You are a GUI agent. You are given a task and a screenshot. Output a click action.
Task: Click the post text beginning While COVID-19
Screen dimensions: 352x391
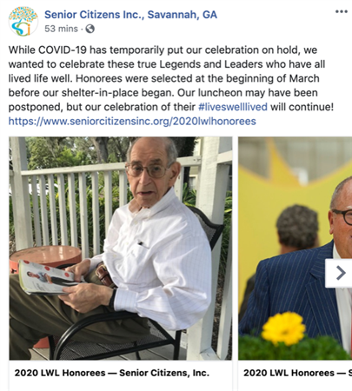point(171,78)
